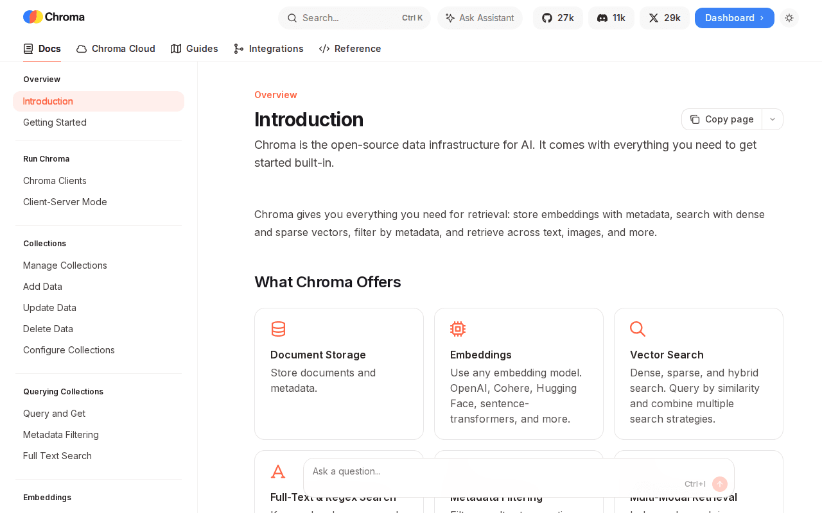
Task: Open Query and Get page
Action: [54, 414]
